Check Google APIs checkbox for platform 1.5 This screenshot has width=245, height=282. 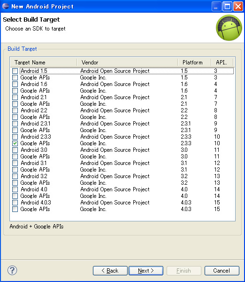tap(15, 78)
